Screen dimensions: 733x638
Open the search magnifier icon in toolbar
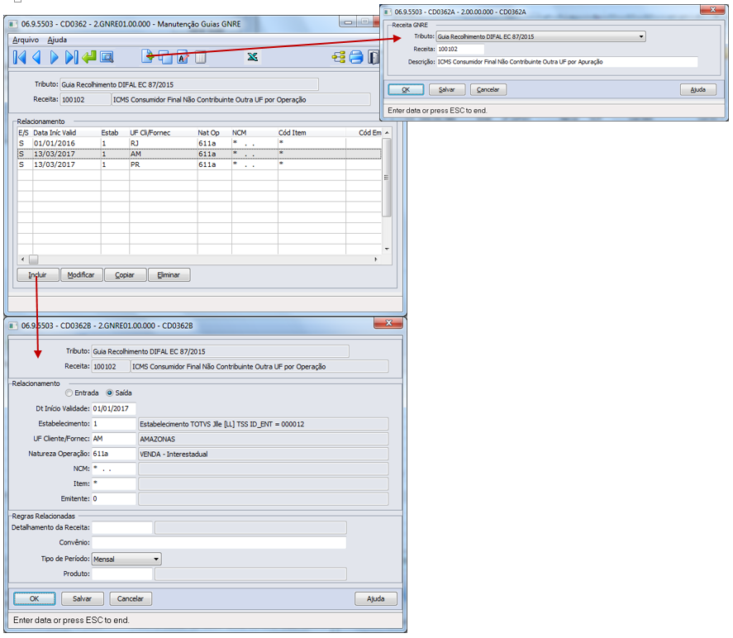tap(107, 58)
